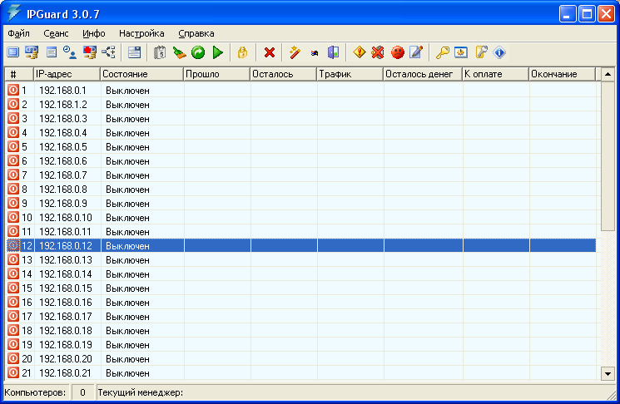Click the red power icon of row 13
Image resolution: width=620 pixels, height=404 pixels.
[13, 259]
